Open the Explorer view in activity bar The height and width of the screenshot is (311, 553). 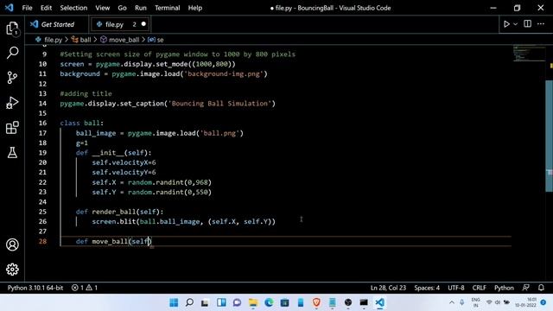pos(12,29)
